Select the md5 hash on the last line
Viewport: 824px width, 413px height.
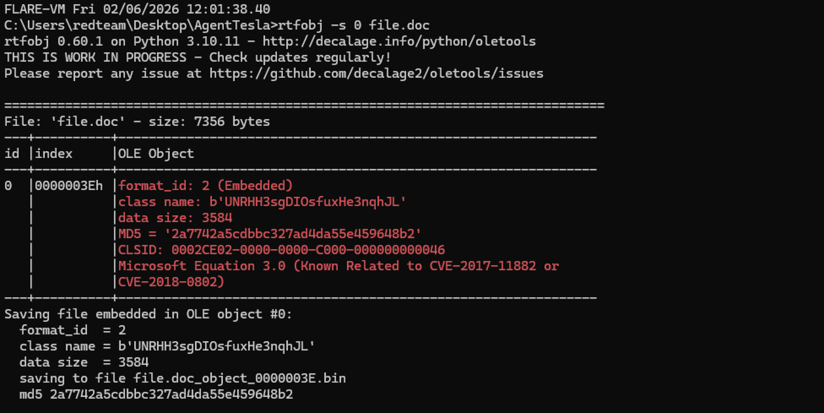coord(171,394)
